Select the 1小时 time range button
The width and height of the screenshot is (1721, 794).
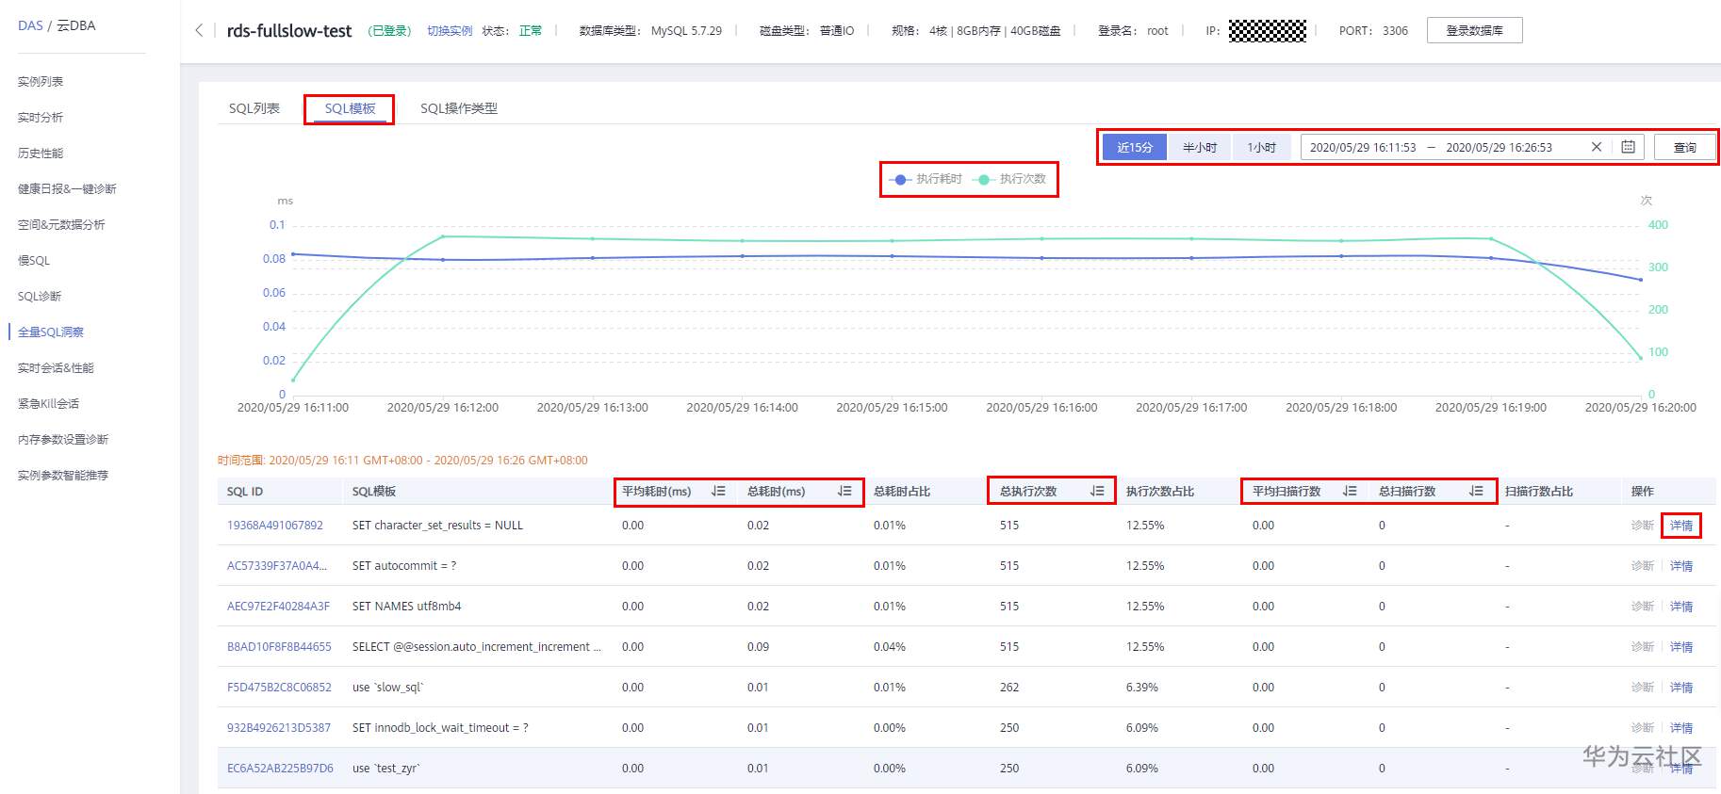click(x=1262, y=147)
